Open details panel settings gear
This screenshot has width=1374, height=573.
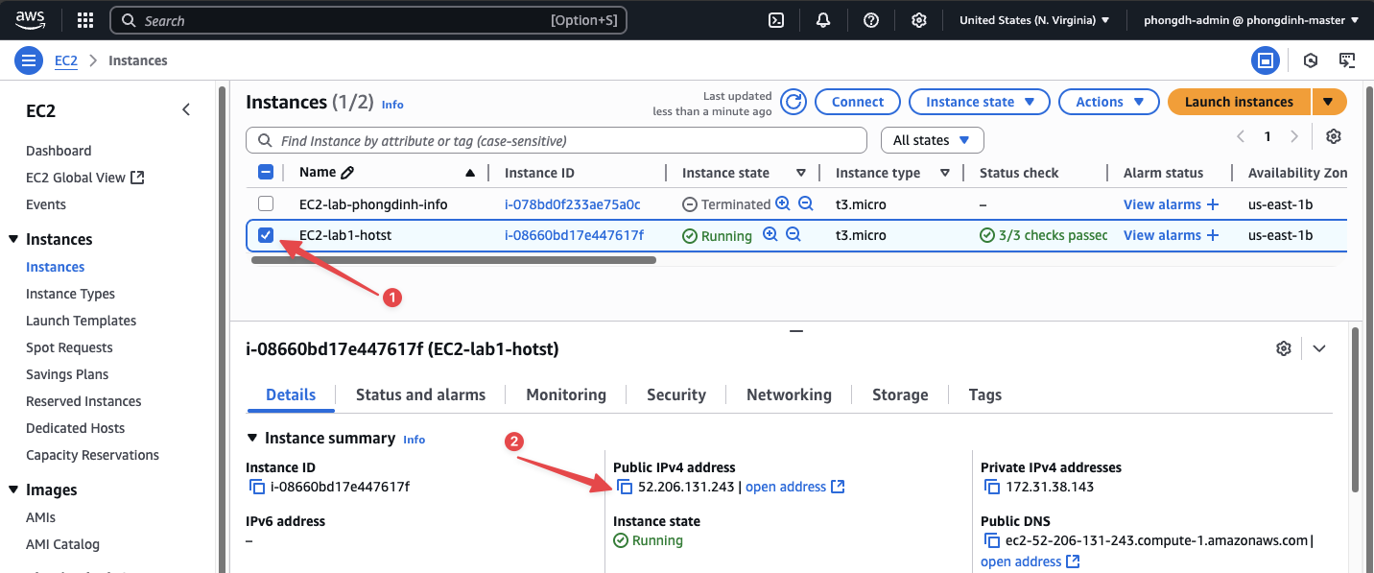(x=1284, y=348)
